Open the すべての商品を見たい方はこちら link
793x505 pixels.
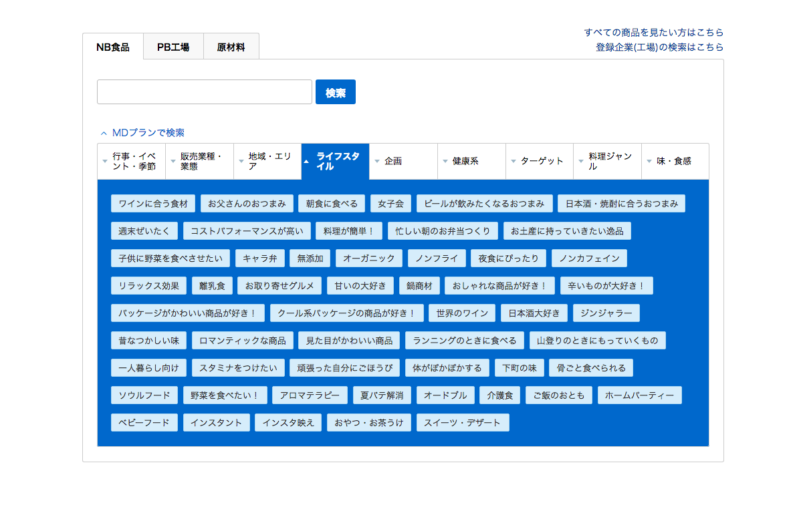pyautogui.click(x=653, y=32)
